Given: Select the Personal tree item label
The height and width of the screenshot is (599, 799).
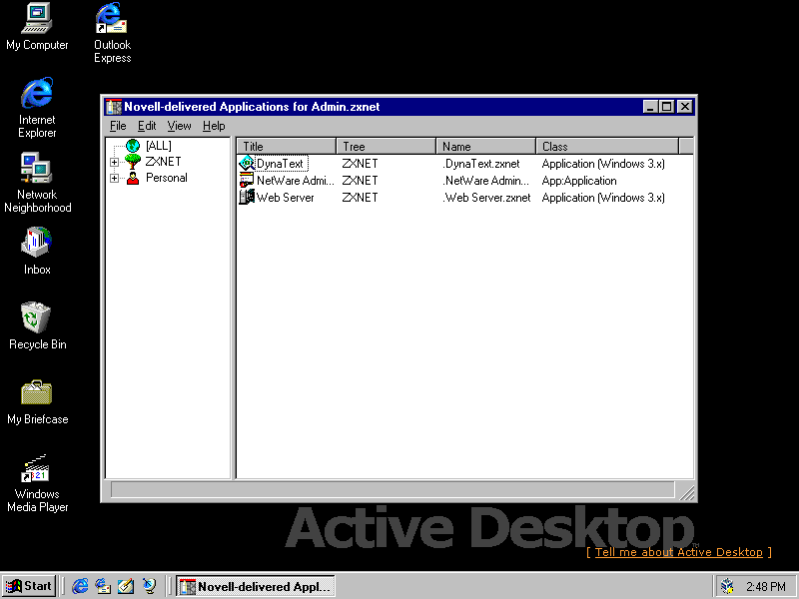Looking at the screenshot, I should click(x=167, y=178).
